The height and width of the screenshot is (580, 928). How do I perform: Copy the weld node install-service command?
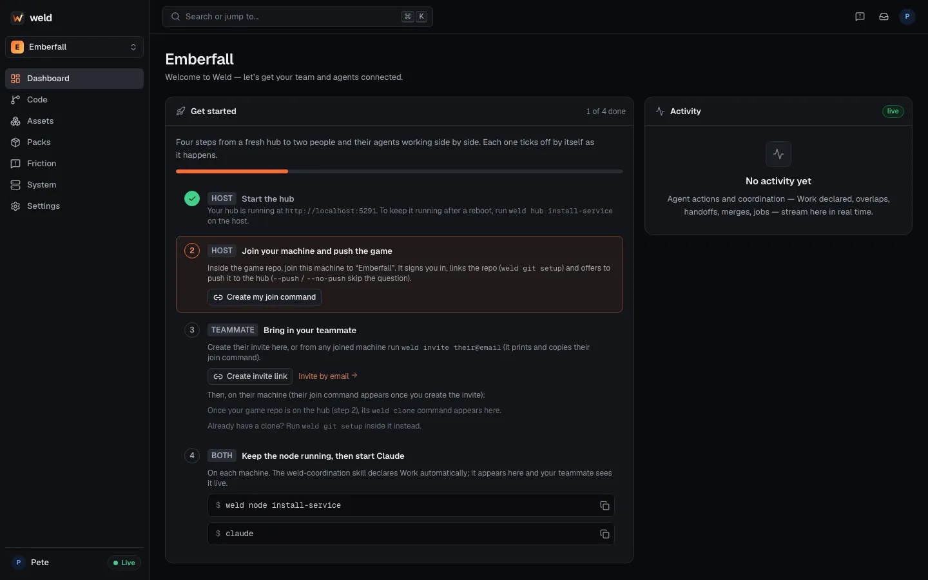pos(604,506)
